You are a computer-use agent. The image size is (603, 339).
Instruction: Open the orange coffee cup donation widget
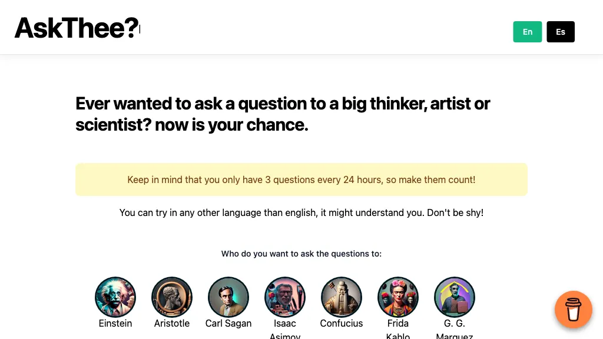tap(573, 309)
